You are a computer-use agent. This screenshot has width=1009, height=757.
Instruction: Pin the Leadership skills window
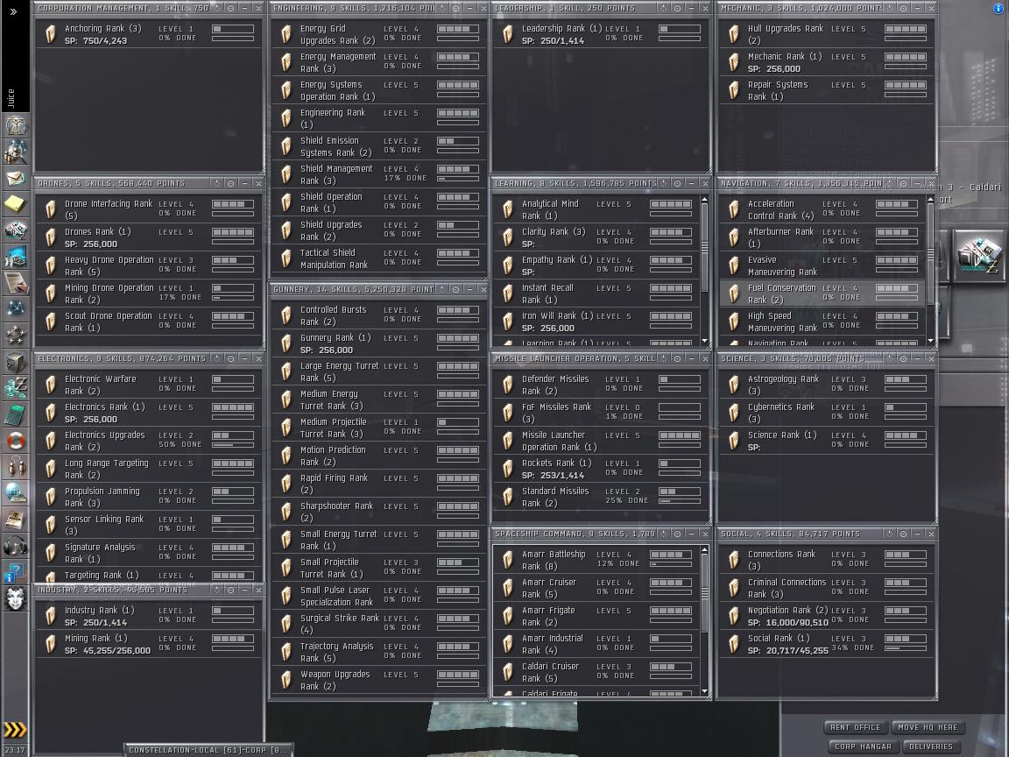point(663,9)
